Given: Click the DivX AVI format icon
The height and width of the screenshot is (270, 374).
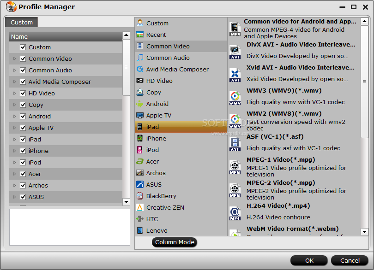Looking at the screenshot, I should pos(235,52).
